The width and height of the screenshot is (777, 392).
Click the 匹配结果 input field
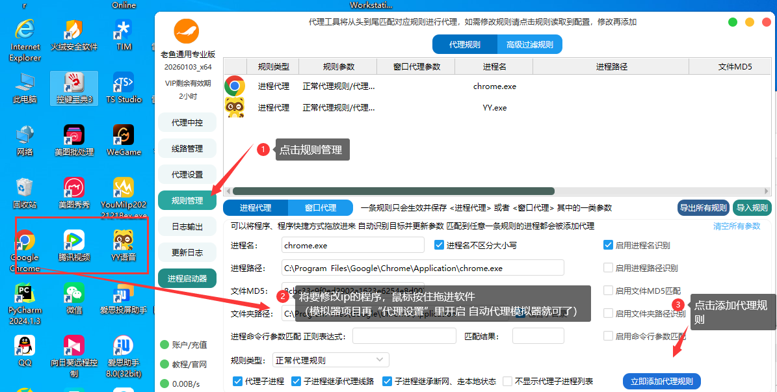pos(538,336)
